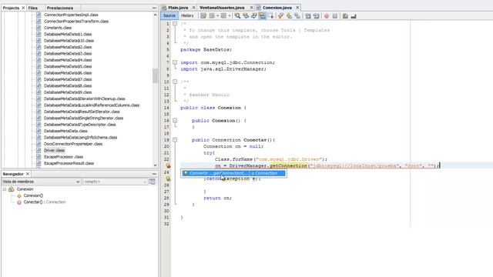Screen dimensions: 493x277
Task: Close the Conexion.java tab
Action: 297,8
